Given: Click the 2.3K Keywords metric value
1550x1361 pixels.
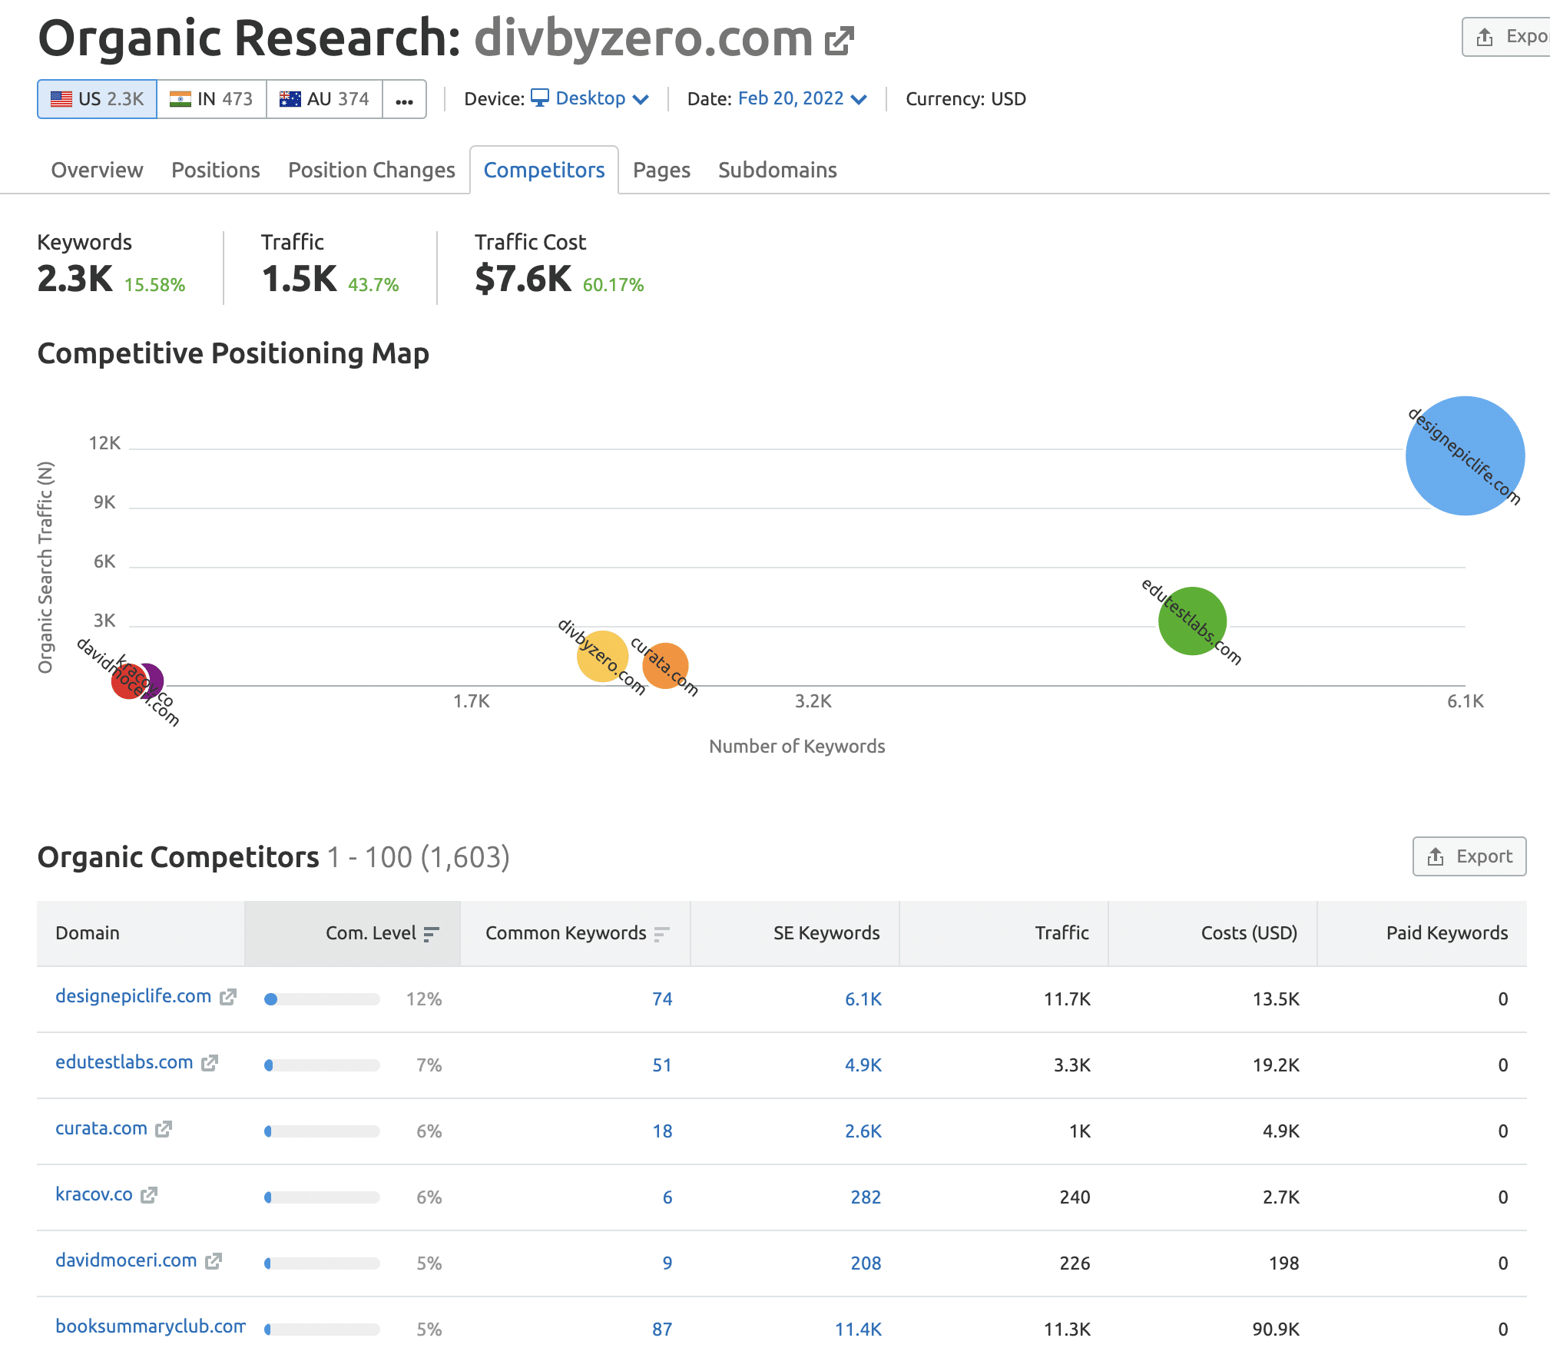Looking at the screenshot, I should (x=75, y=279).
